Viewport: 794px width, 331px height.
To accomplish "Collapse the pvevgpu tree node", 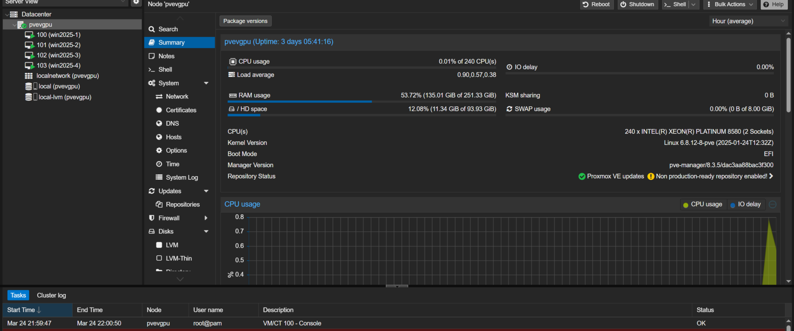I will 14,25.
